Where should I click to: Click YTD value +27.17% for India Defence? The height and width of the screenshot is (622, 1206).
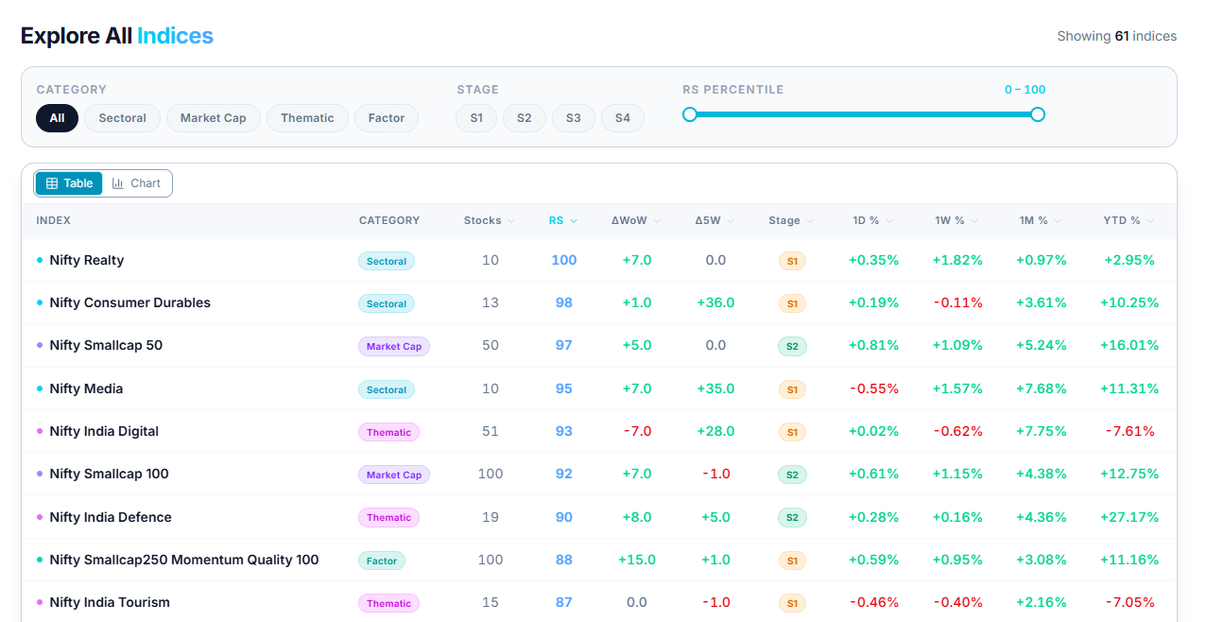tap(1129, 517)
